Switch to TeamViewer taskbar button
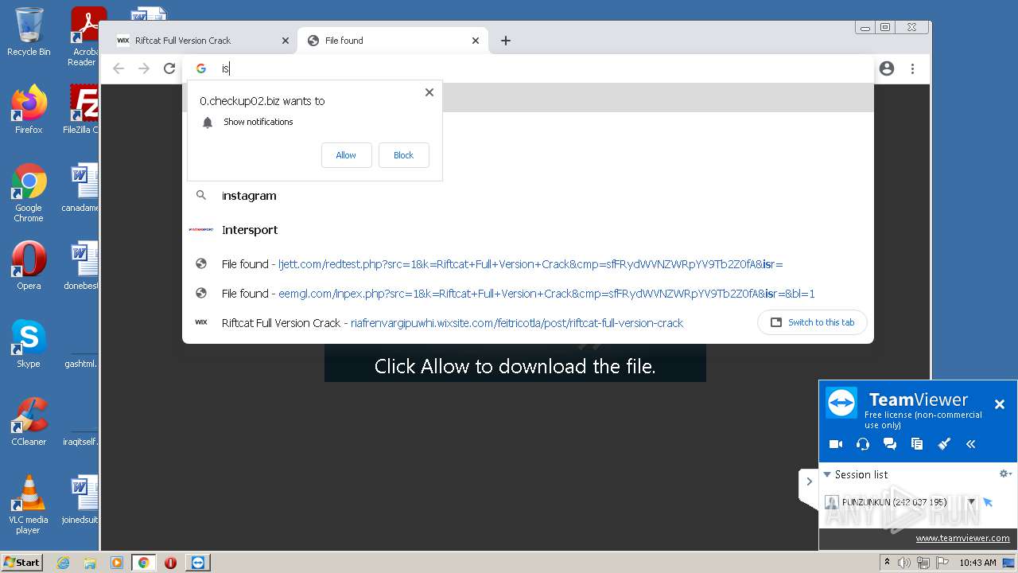The image size is (1018, 573). click(x=197, y=563)
